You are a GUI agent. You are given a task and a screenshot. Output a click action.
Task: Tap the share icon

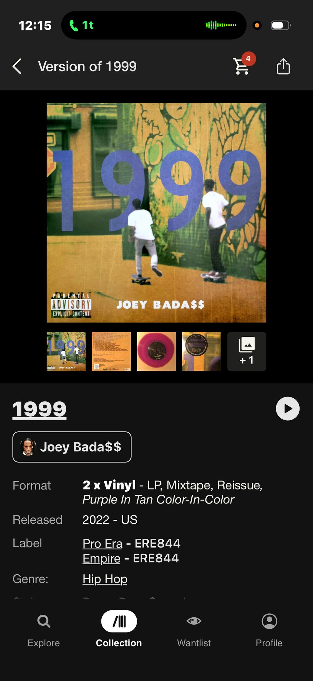[x=283, y=66]
